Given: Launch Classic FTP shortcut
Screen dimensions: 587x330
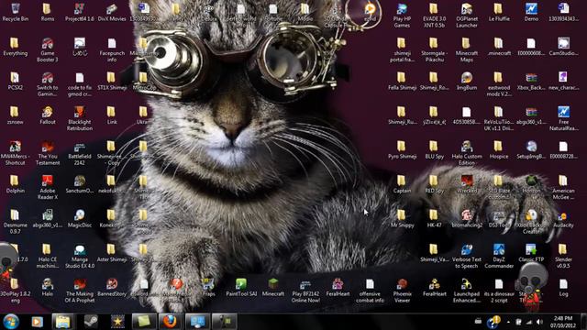Looking at the screenshot, I should tap(531, 253).
